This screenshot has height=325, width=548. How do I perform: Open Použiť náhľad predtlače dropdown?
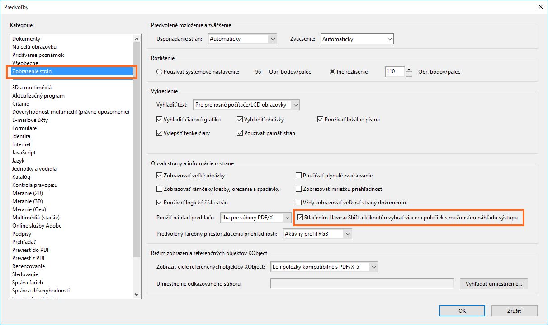pos(255,218)
